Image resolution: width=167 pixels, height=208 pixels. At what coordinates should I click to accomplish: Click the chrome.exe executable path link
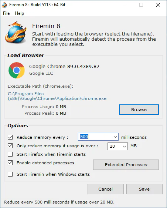point(57,96)
